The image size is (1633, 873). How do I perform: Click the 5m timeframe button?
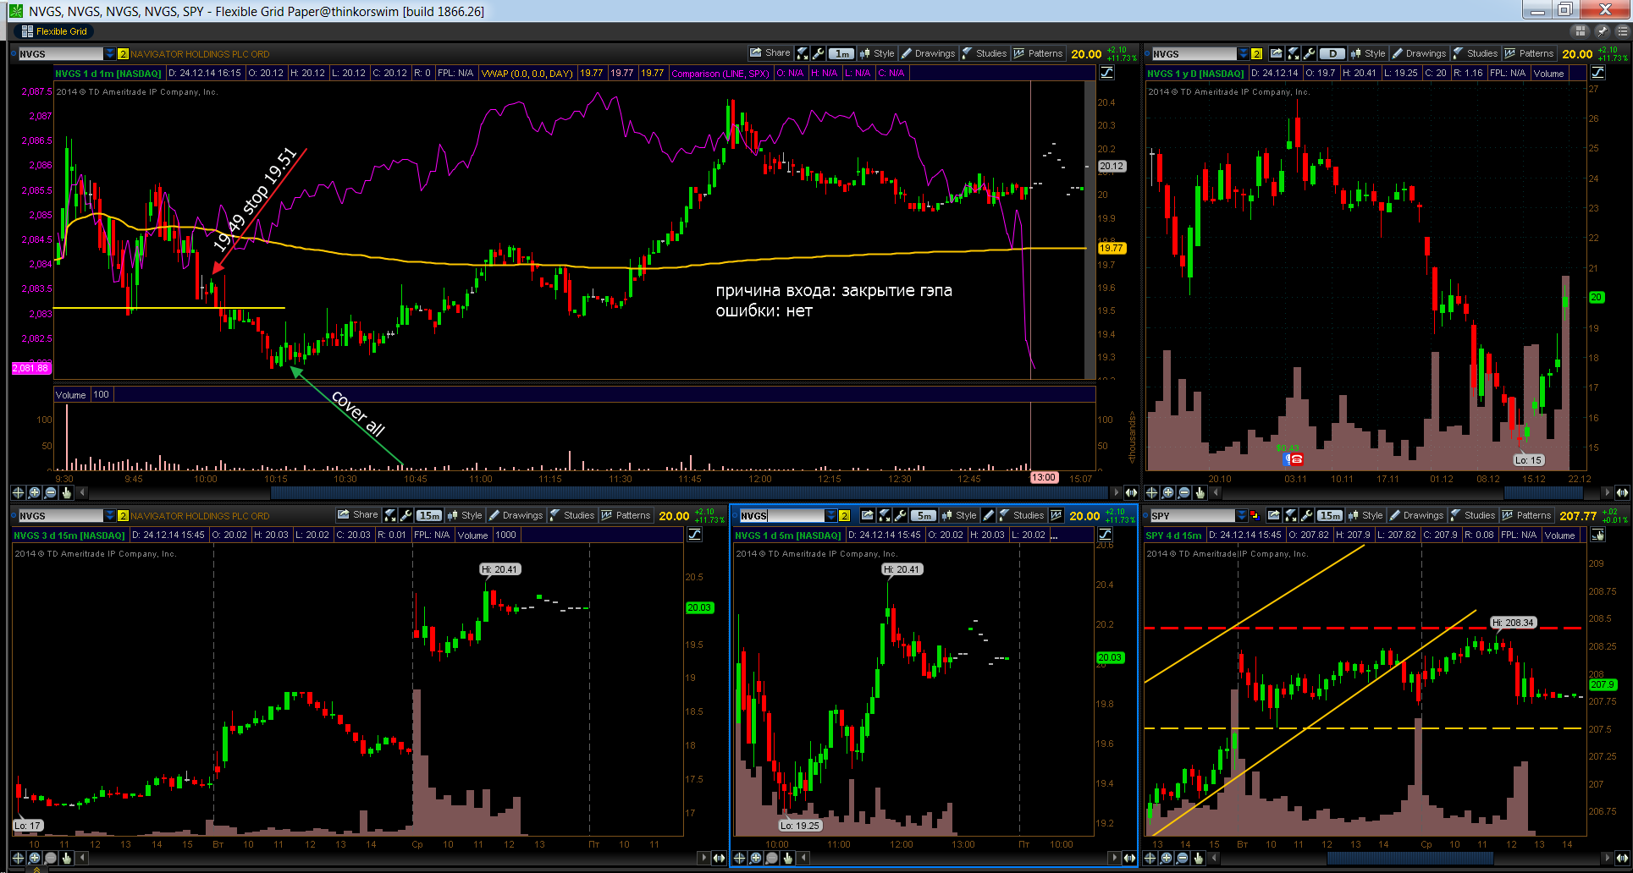924,515
